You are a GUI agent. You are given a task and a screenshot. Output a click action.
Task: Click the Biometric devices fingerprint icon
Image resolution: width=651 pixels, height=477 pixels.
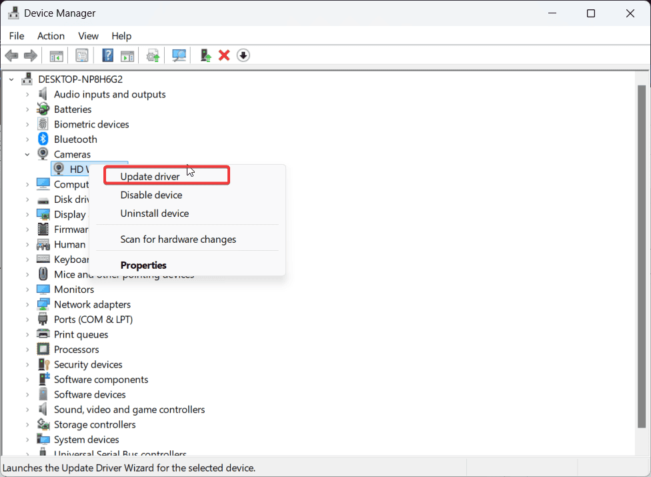point(43,124)
